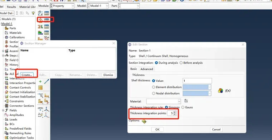Select Before analysis section integration
Viewport: 272px width, 140px height.
point(191,63)
